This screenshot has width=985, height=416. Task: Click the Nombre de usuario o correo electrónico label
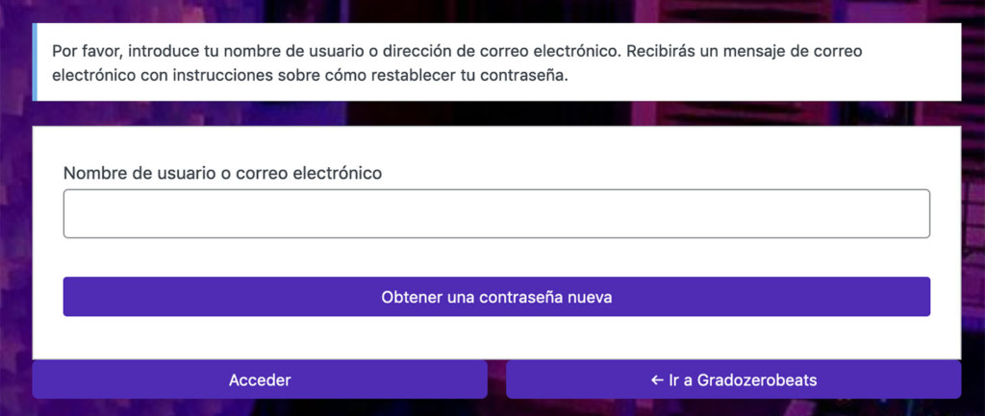222,173
